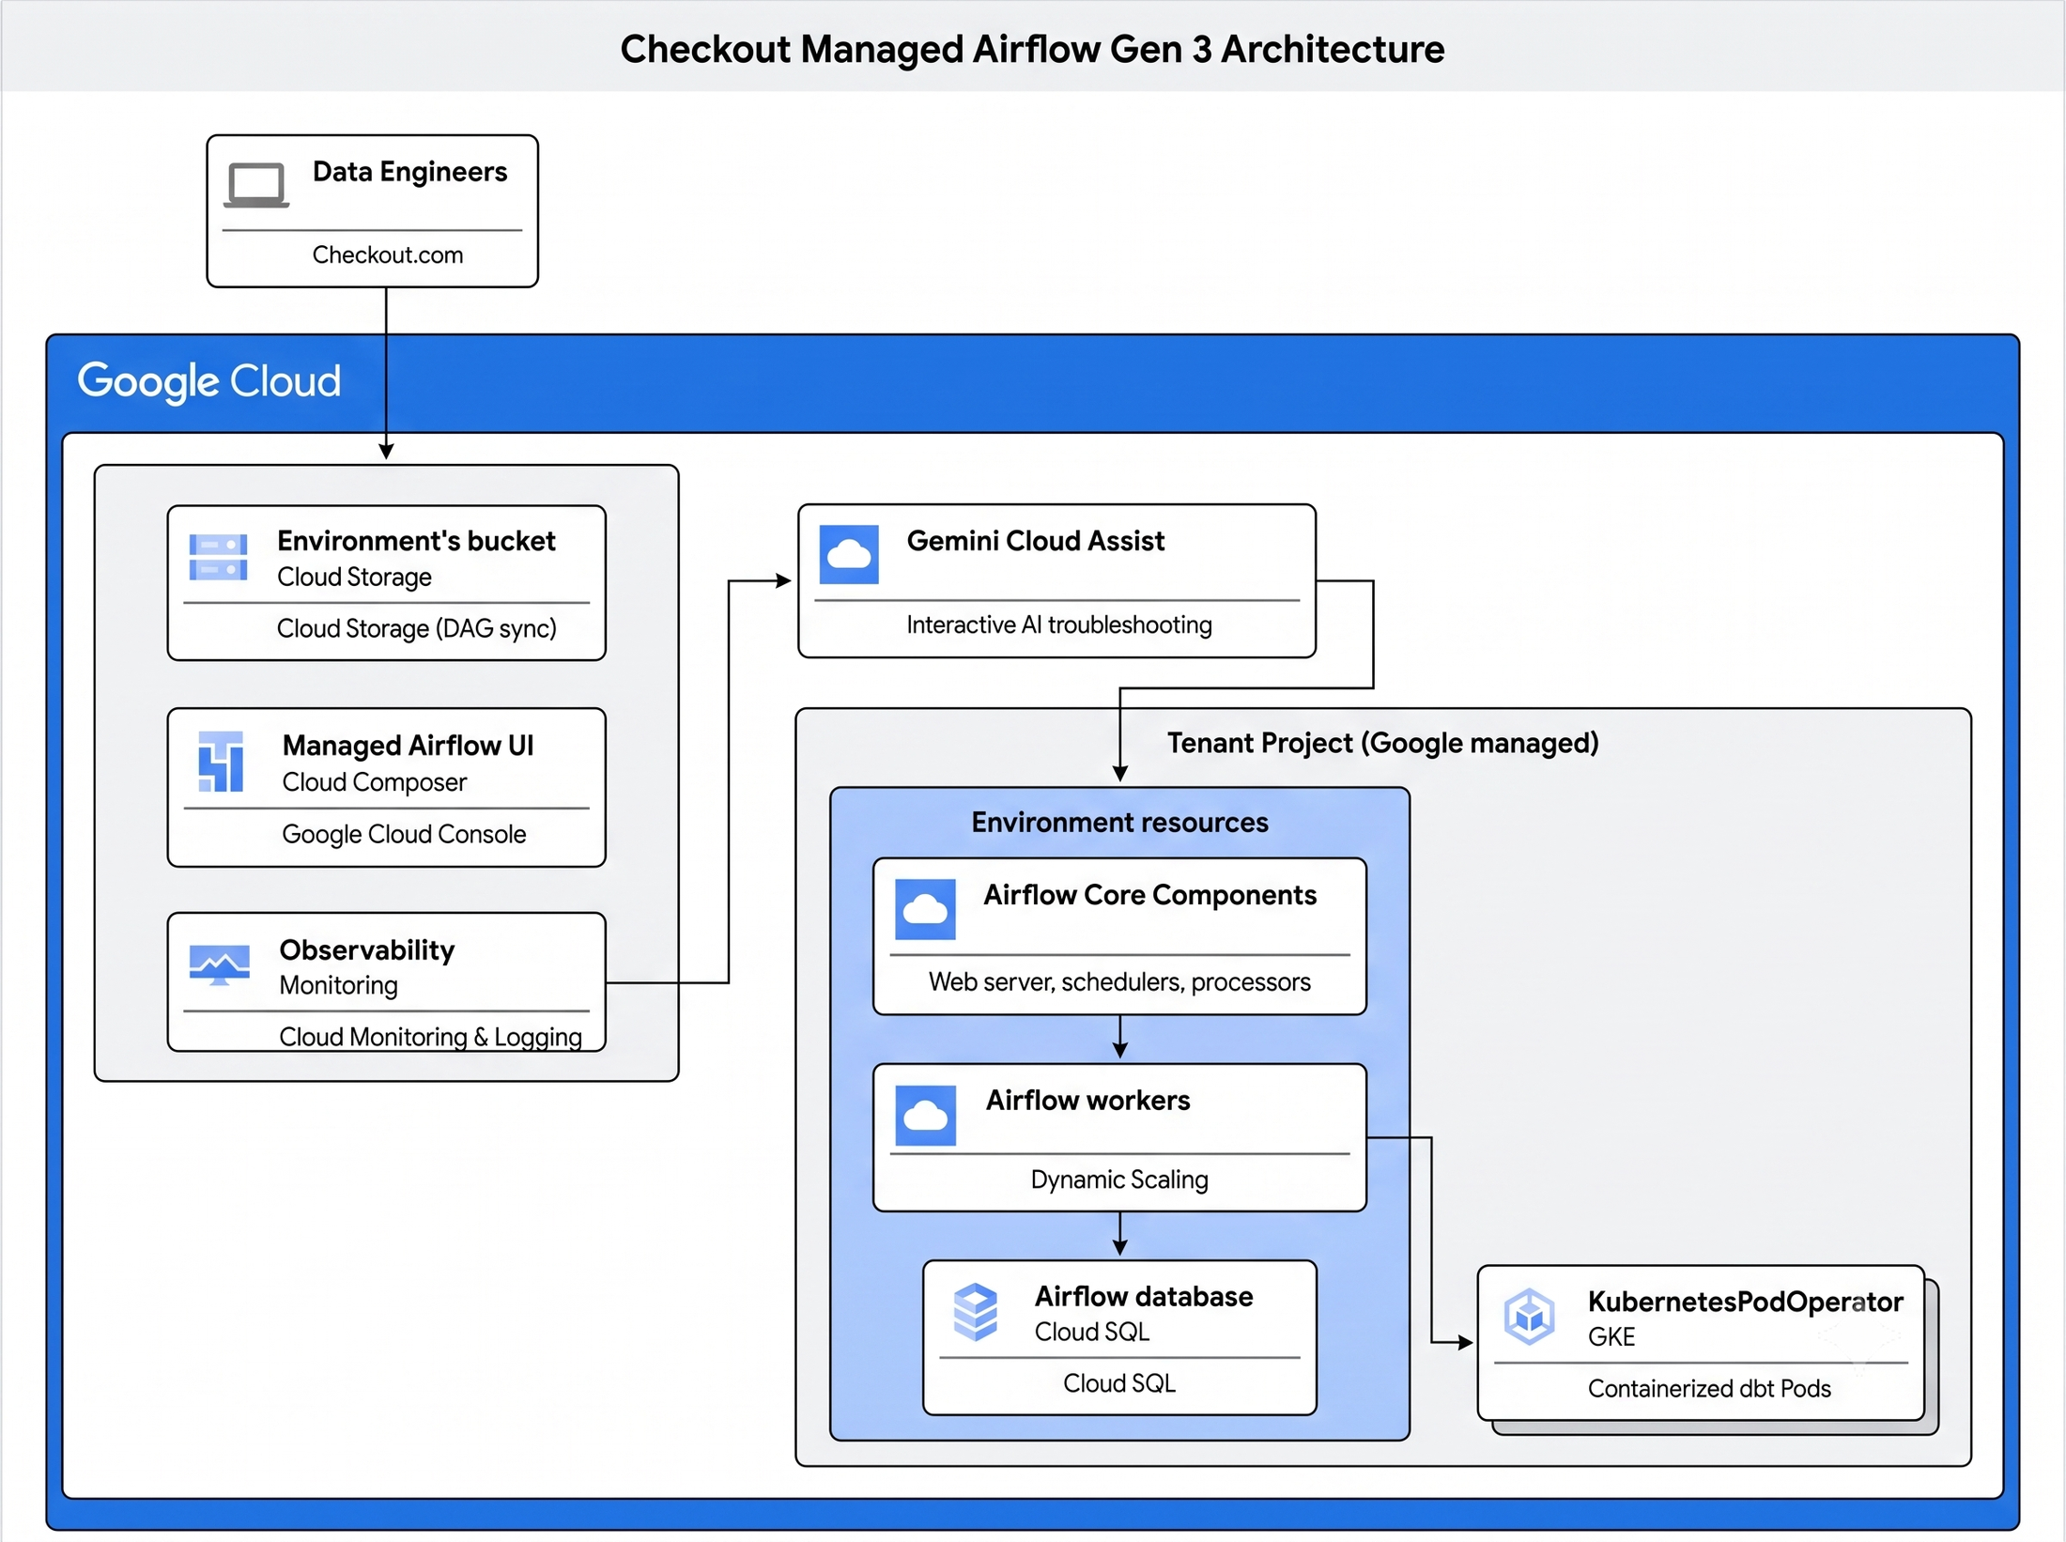
Task: Click the Checkout Managed Airflow Gen 3 Architecture title
Action: click(1032, 49)
